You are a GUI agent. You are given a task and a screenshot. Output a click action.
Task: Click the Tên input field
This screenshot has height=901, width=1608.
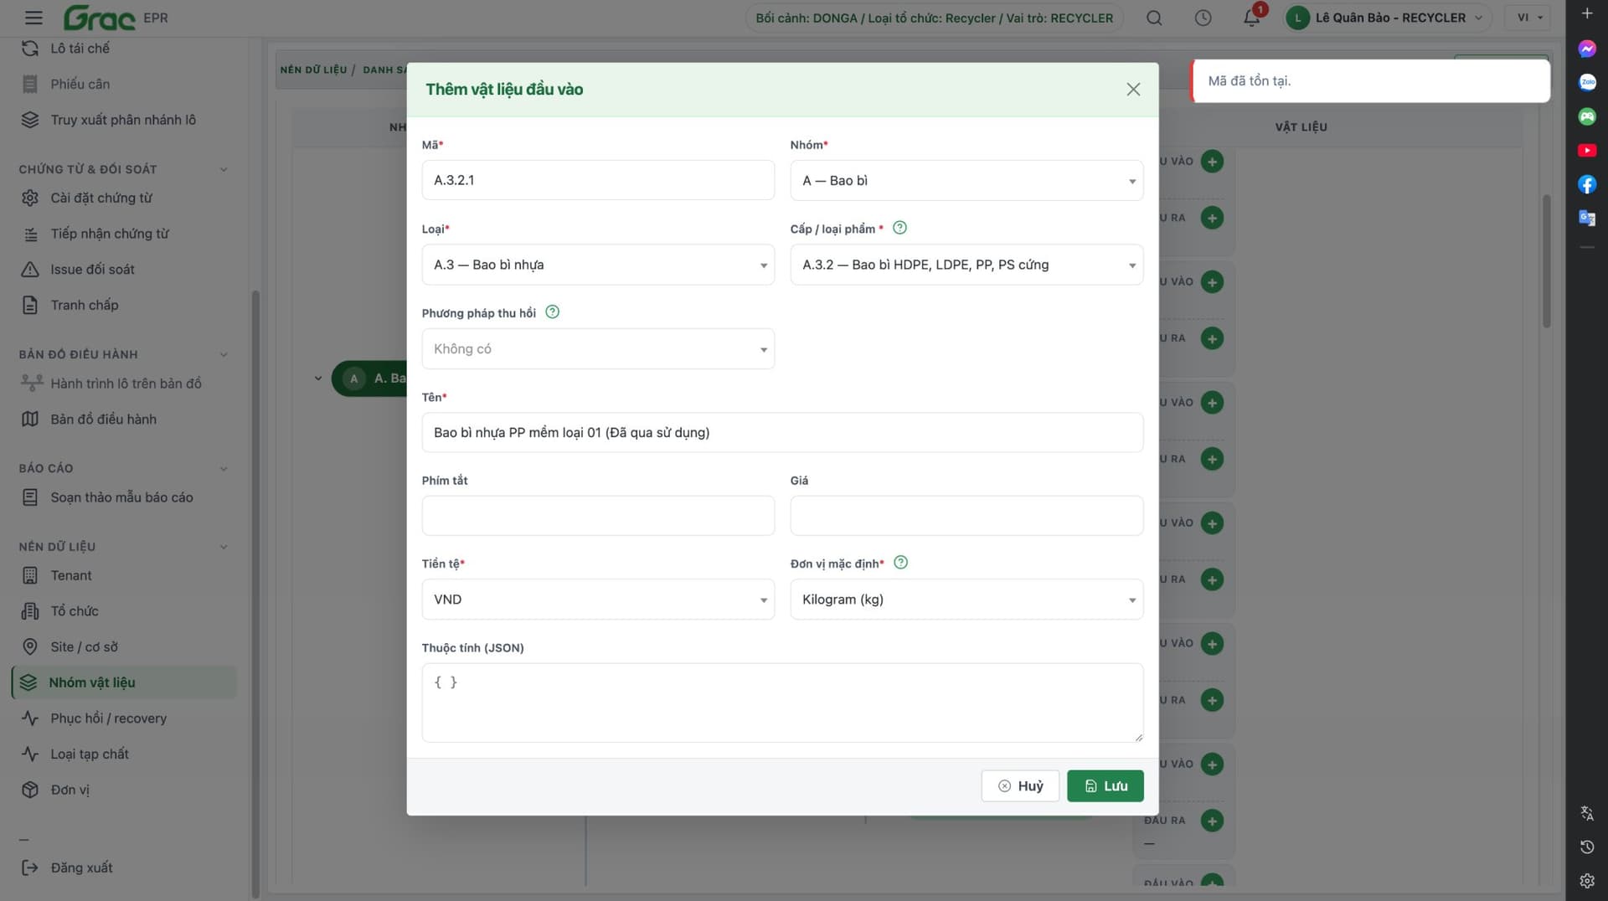point(782,432)
